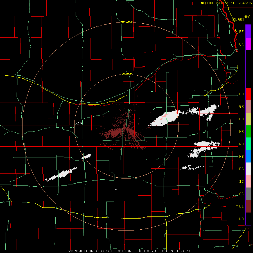253x253 pixels.
Task: Pick the GR graupel legend swatch
Action: (248, 107)
